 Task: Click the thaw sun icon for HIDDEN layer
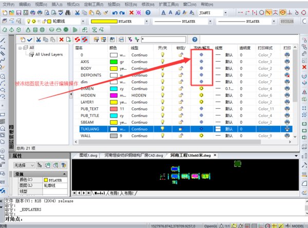click(202, 95)
